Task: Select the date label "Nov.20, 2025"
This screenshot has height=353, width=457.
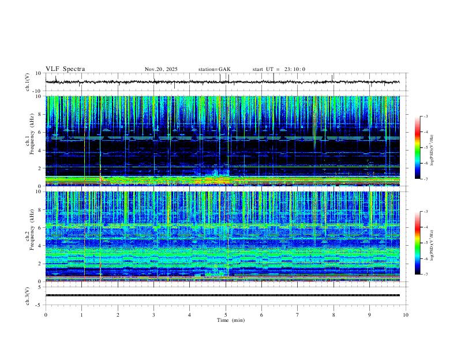Action: (161, 69)
